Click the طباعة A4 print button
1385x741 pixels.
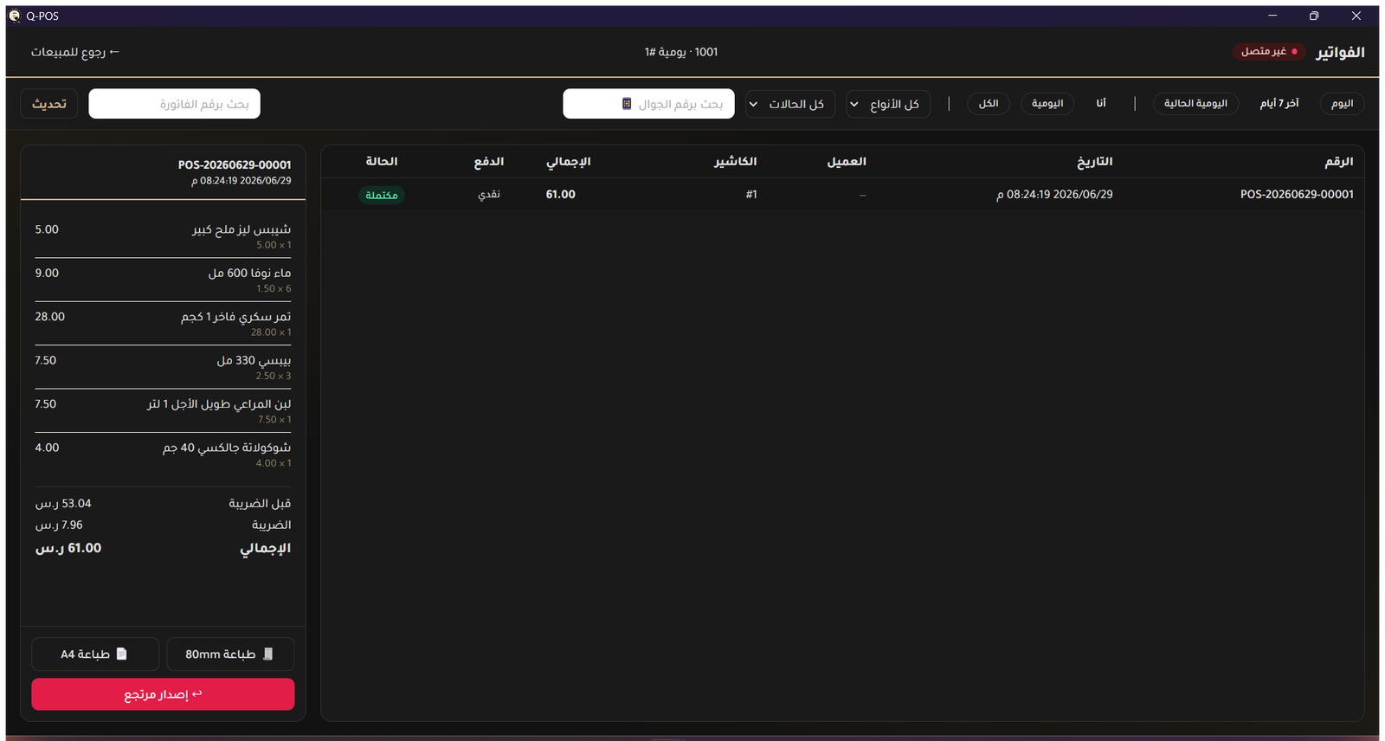click(x=95, y=654)
